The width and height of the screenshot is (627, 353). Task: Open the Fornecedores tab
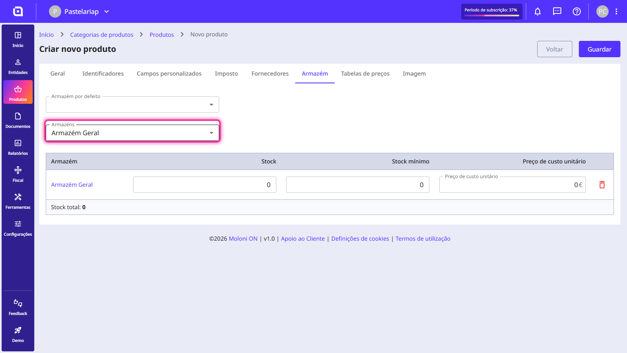(x=270, y=74)
